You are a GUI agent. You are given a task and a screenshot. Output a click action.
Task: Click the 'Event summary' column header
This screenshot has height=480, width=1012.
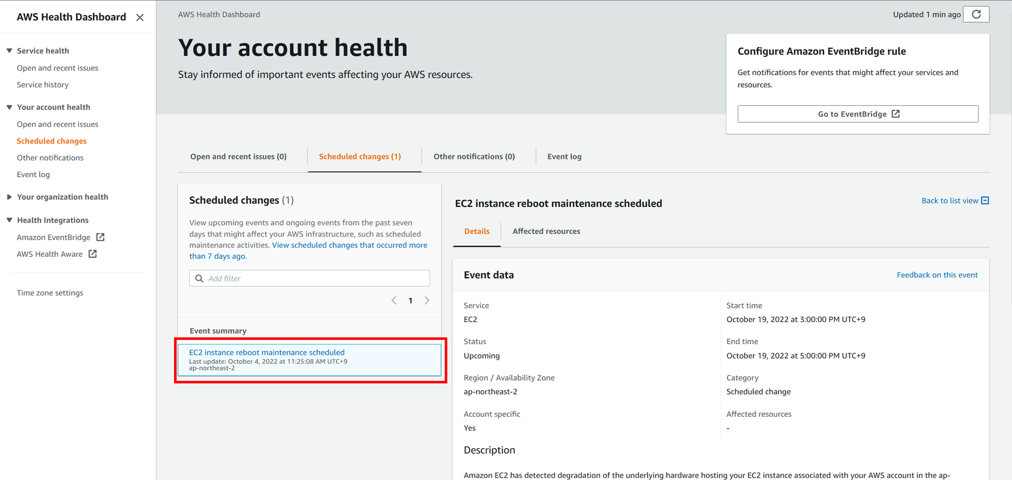(218, 330)
